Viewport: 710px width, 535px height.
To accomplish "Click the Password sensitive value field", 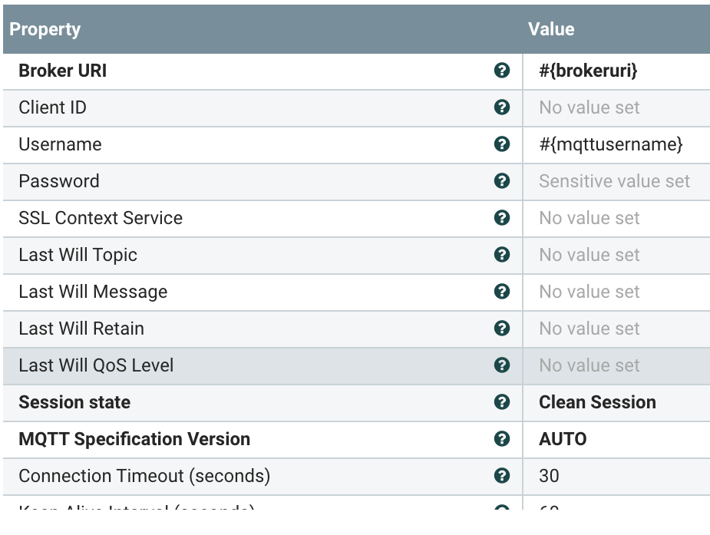I will click(x=614, y=181).
